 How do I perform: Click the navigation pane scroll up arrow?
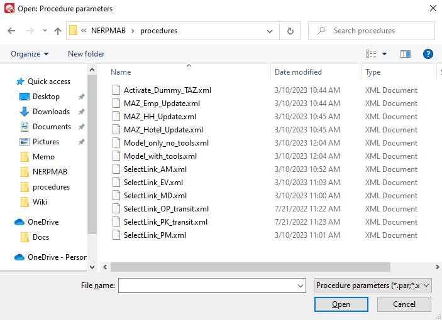(x=92, y=70)
